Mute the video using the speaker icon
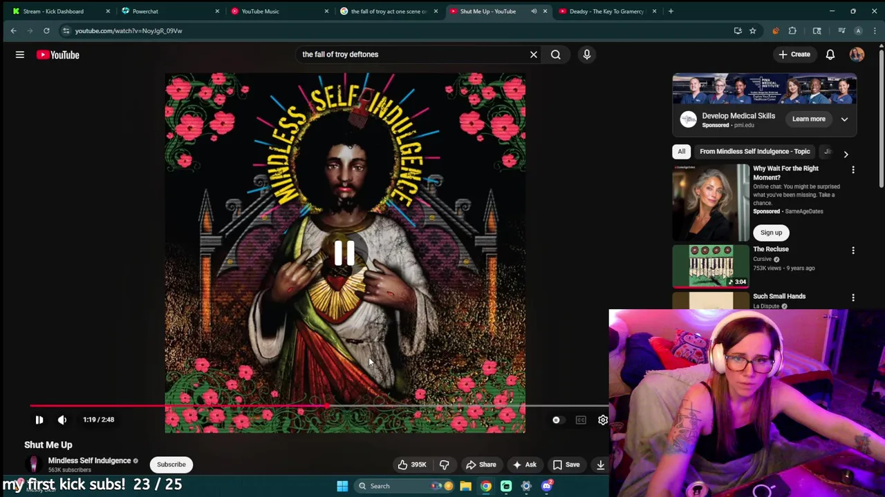The image size is (885, 497). click(x=62, y=420)
